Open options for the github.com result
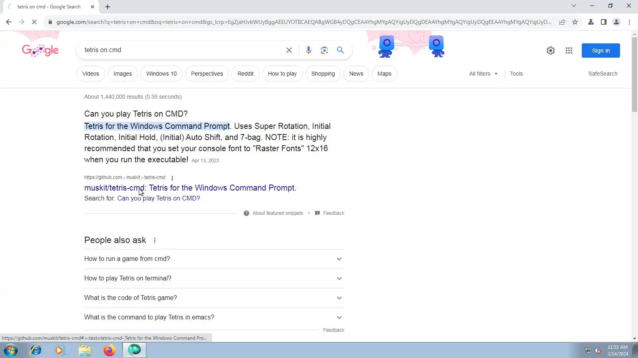Screen dimensions: 638x358 point(172,178)
